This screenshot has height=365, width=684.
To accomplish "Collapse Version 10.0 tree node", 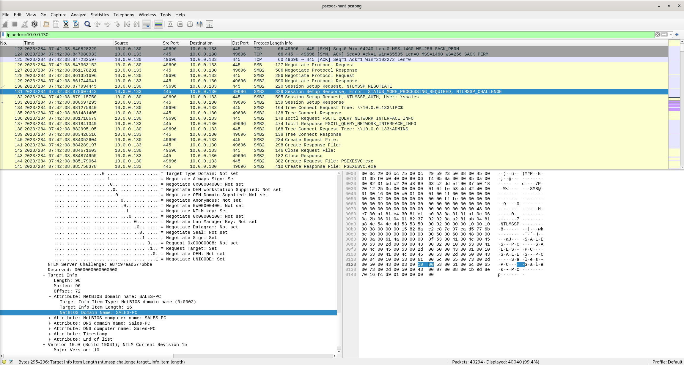I will 44,345.
